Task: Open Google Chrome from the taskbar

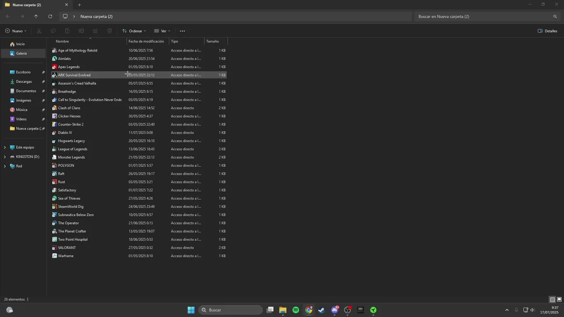Action: (x=309, y=310)
